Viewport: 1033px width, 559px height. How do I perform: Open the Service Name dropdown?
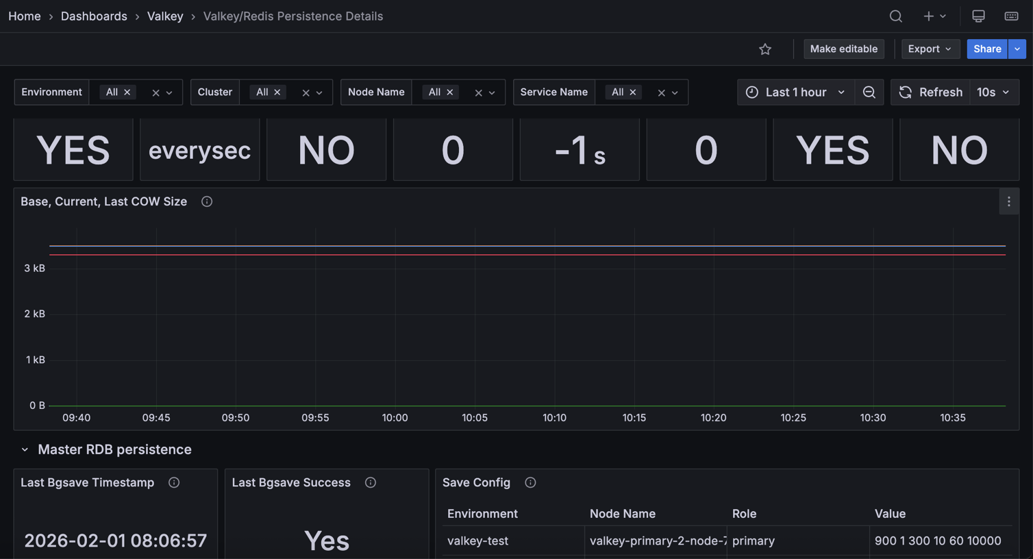pos(675,92)
